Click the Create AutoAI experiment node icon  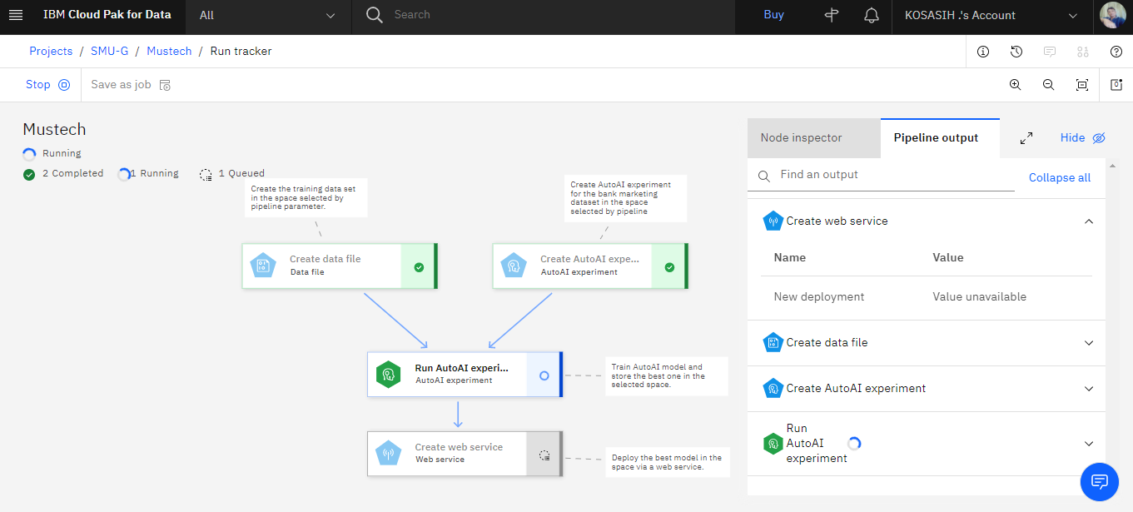[x=514, y=266]
